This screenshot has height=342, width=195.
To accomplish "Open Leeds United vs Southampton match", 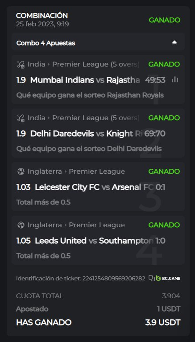I will 94,241.
